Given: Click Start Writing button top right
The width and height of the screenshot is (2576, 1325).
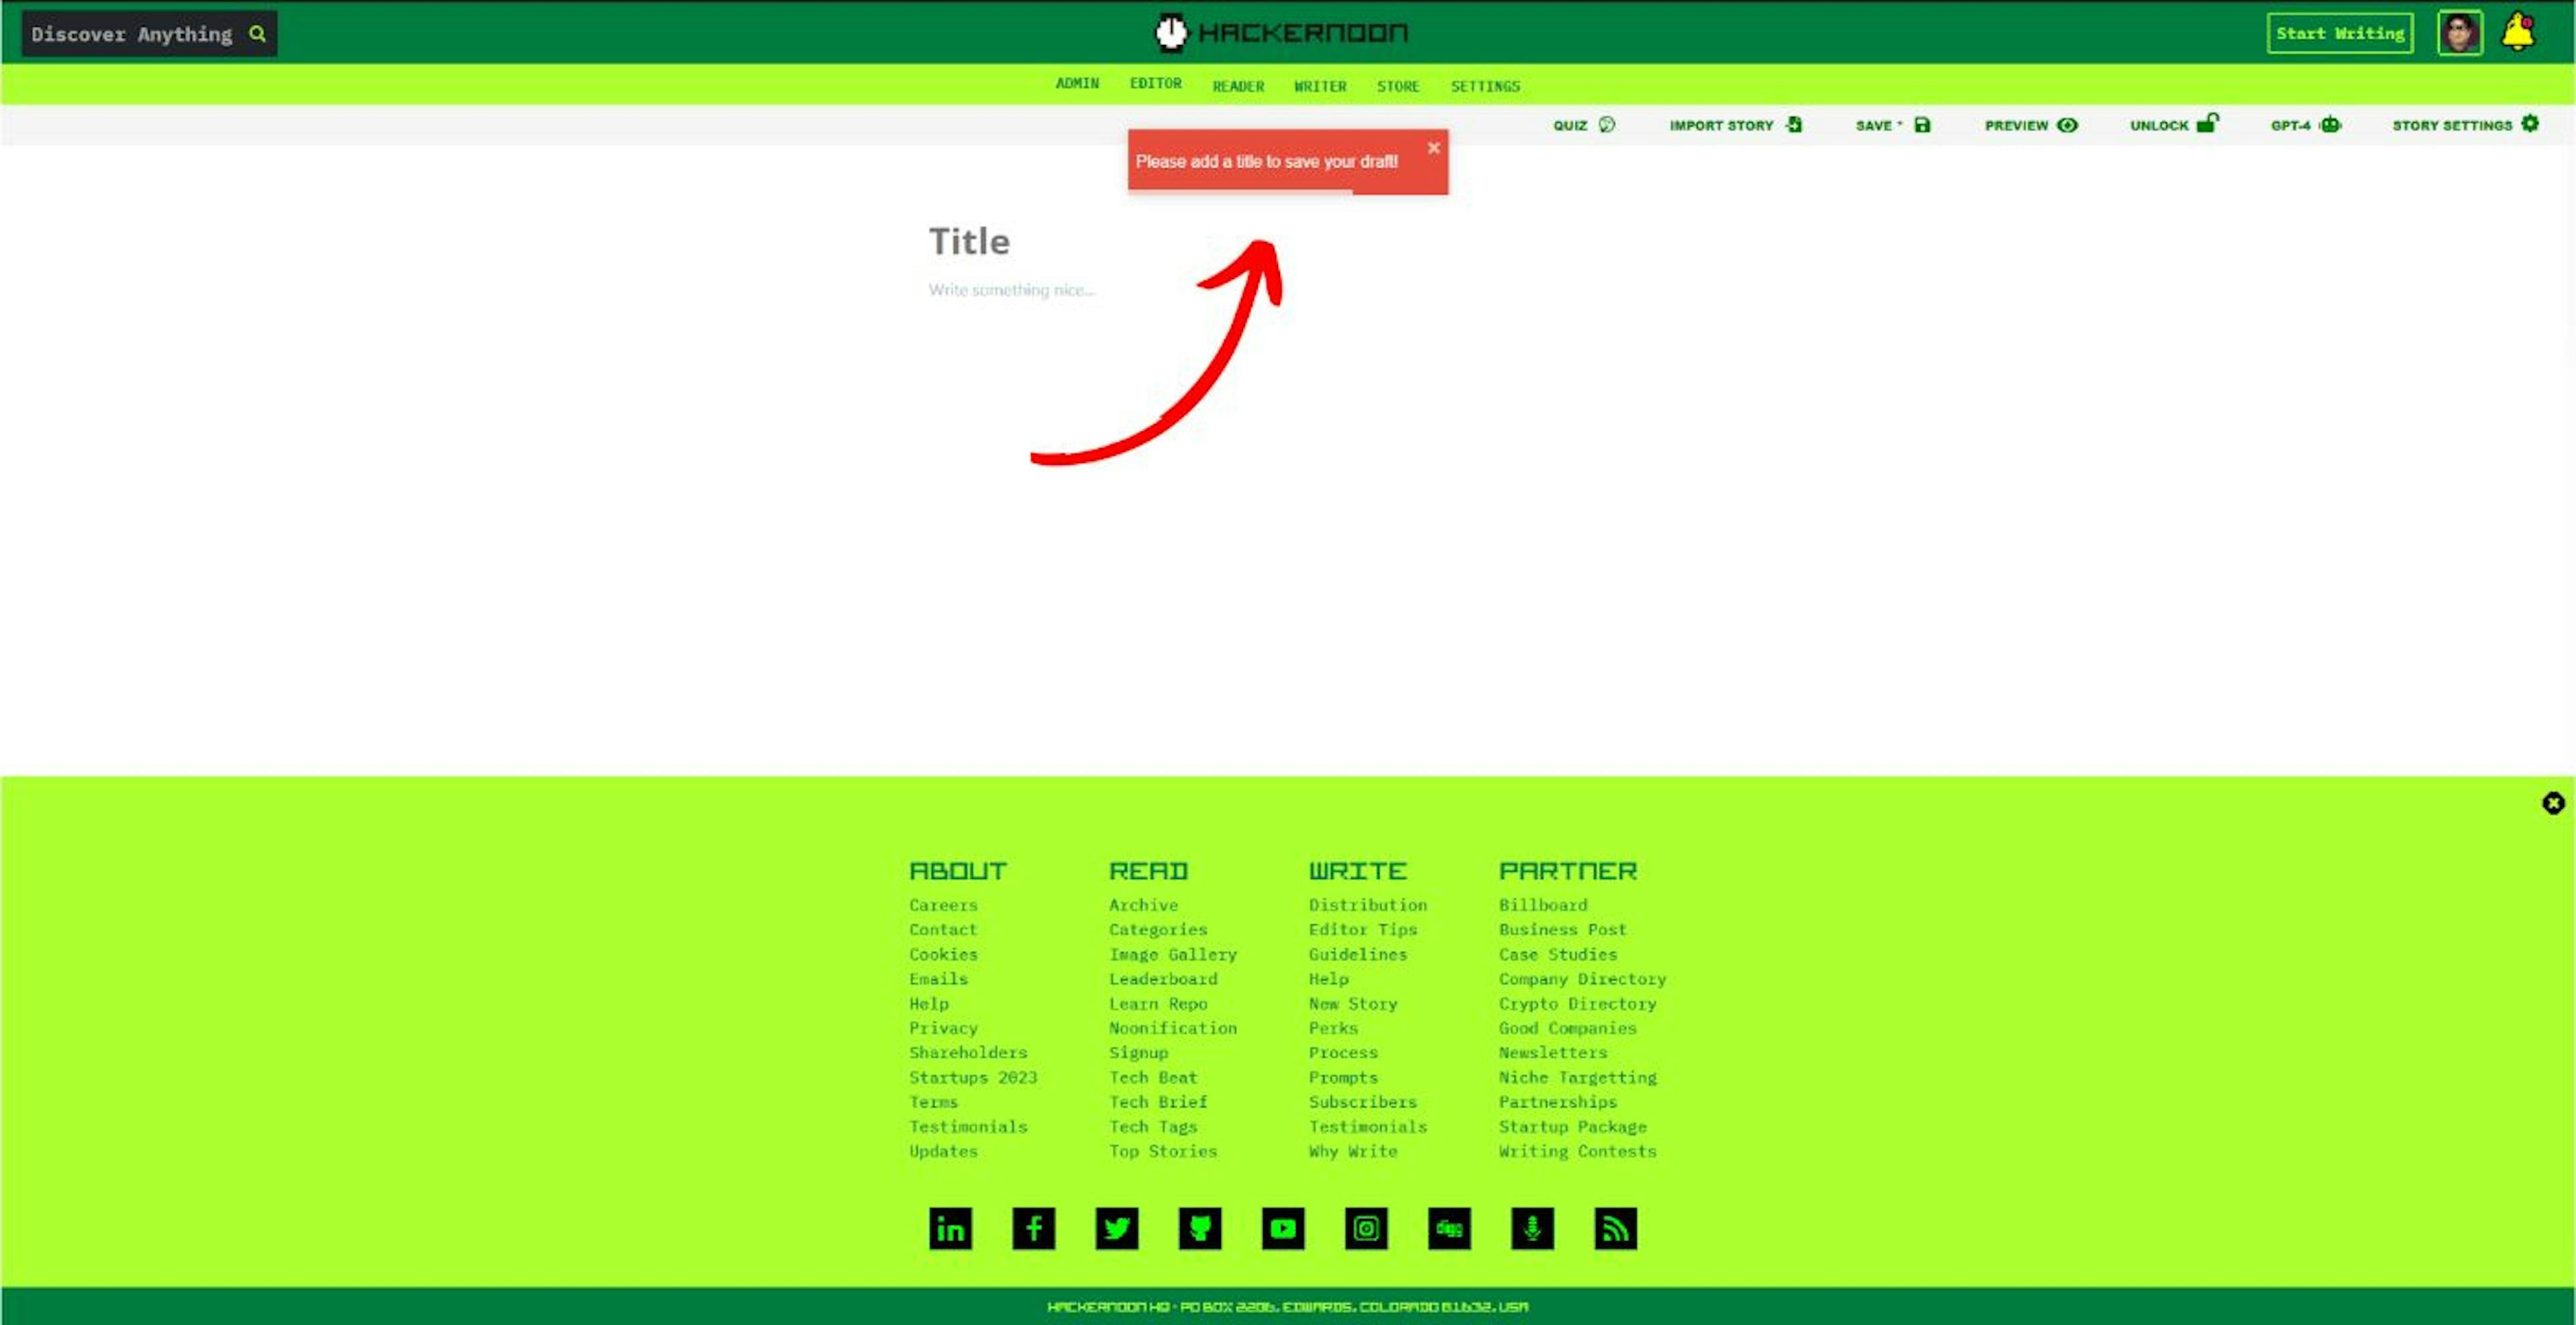Looking at the screenshot, I should point(2339,34).
